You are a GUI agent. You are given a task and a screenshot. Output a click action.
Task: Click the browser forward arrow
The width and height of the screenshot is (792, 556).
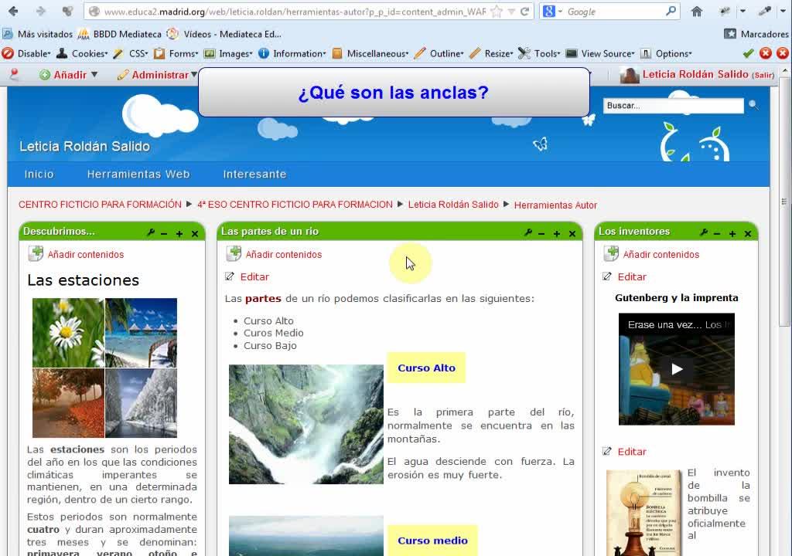[40, 11]
